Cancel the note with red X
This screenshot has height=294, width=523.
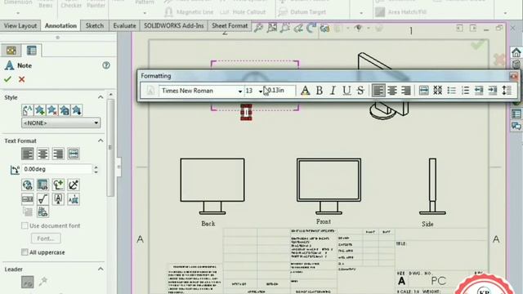click(x=22, y=79)
